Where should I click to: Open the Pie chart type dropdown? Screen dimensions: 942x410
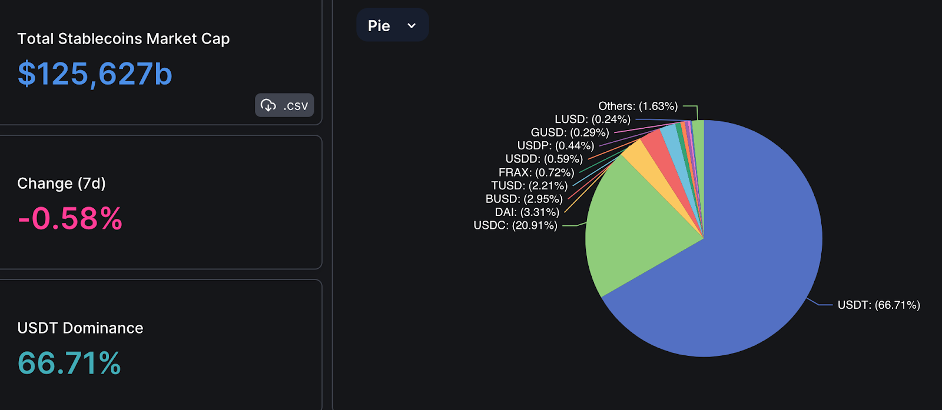393,25
